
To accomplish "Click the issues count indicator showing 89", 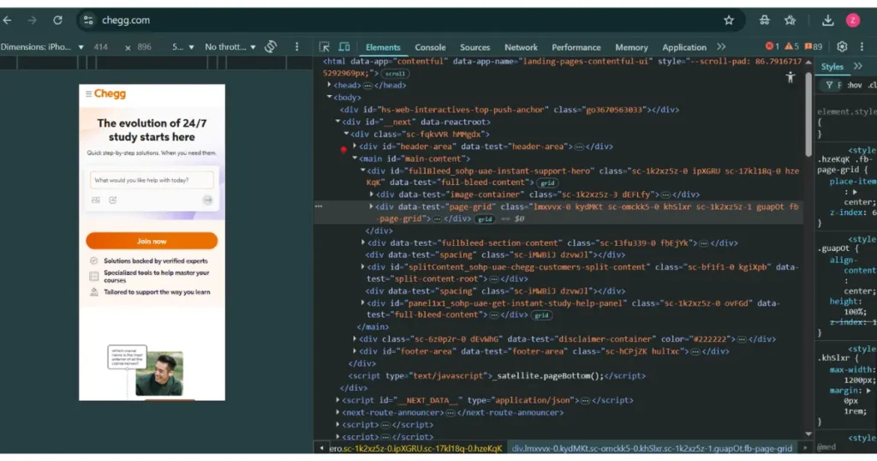I will point(814,46).
